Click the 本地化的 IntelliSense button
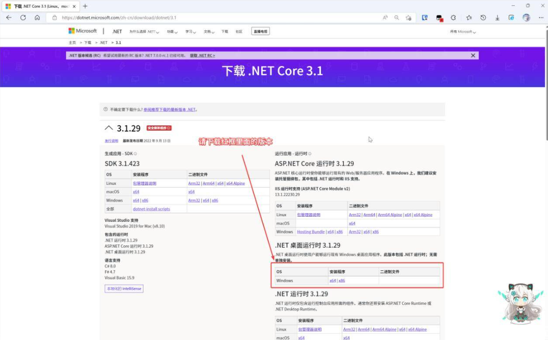548x340 pixels. (124, 289)
